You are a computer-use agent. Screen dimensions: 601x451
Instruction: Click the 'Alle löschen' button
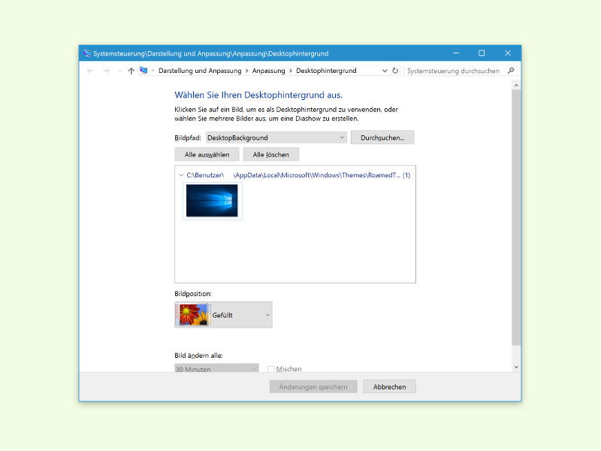coord(271,155)
